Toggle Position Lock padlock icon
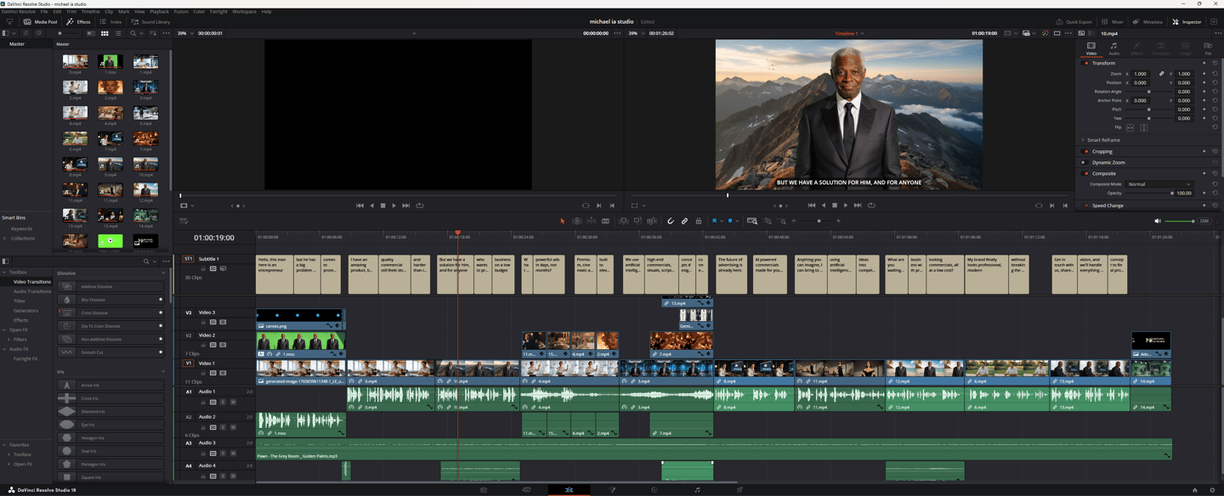The width and height of the screenshot is (1224, 496). (x=699, y=221)
